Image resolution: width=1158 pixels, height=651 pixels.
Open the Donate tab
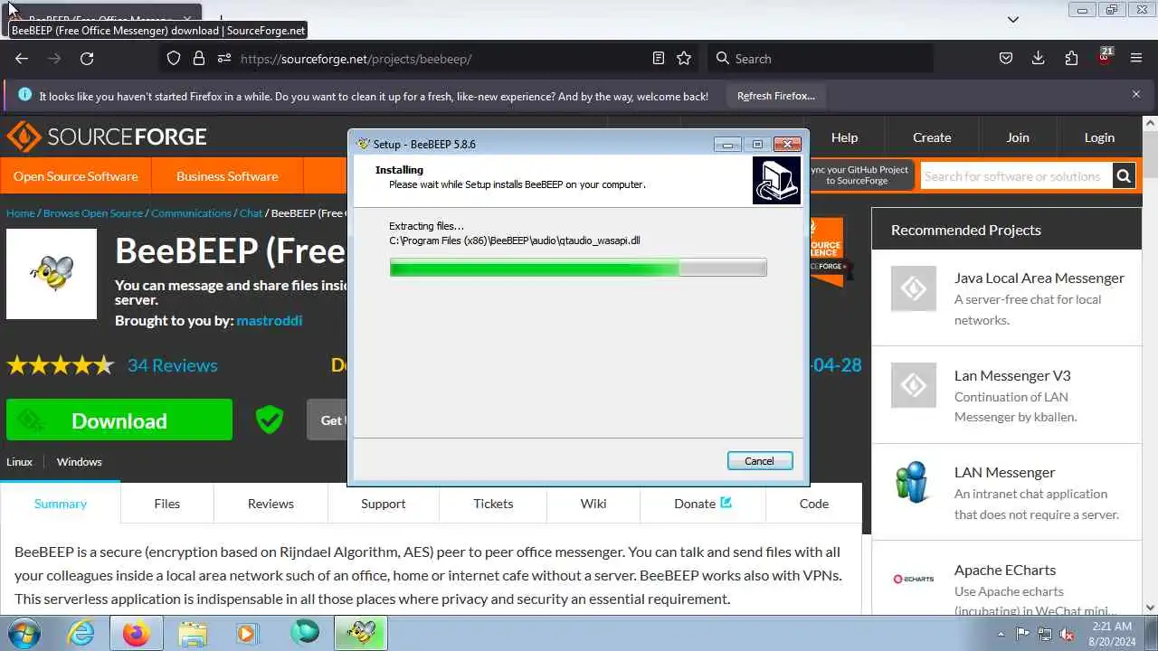click(x=703, y=504)
